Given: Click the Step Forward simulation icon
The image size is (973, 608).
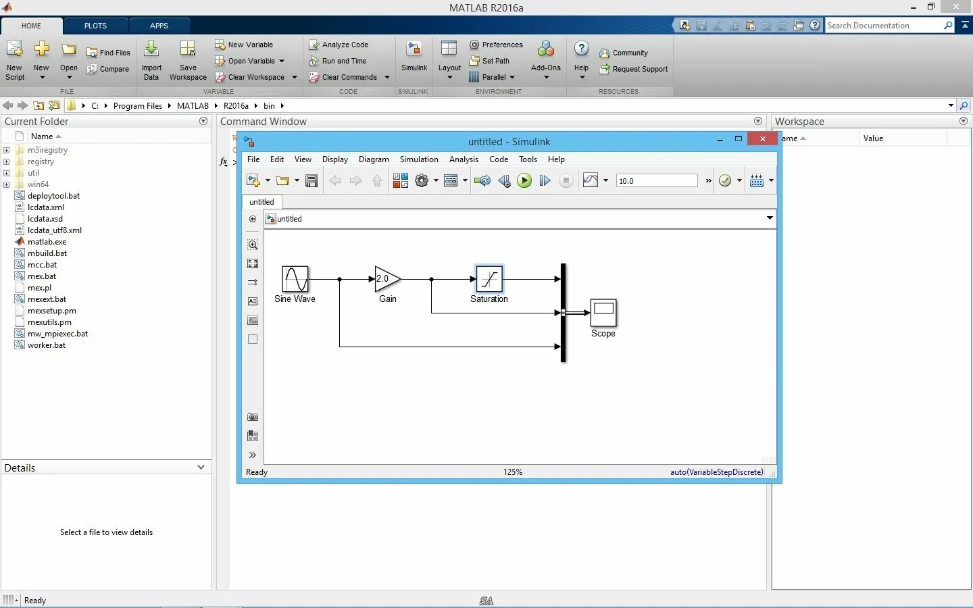Looking at the screenshot, I should pyautogui.click(x=545, y=180).
